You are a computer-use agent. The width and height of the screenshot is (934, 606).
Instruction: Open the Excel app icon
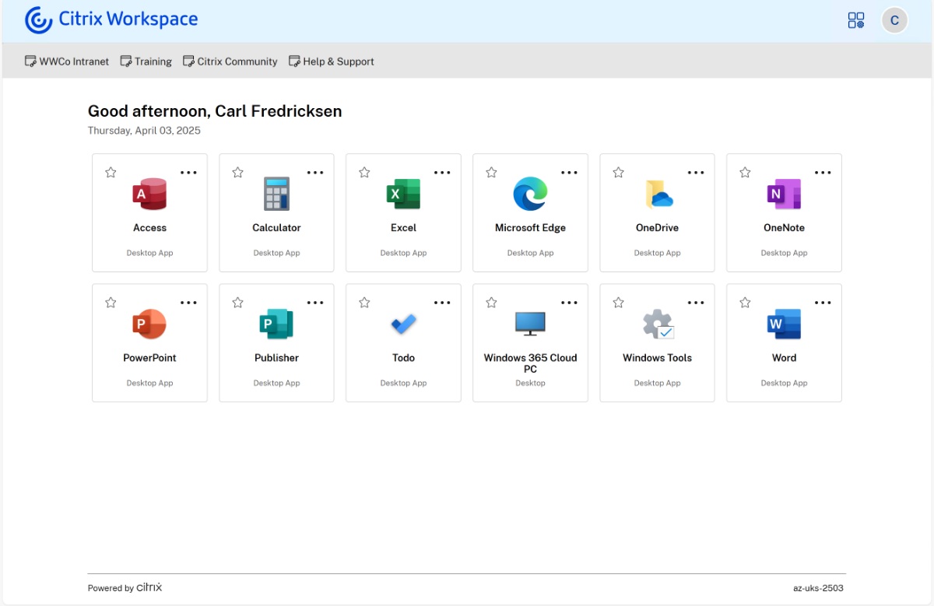point(403,194)
